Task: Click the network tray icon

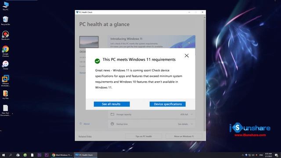Action: pos(250,155)
